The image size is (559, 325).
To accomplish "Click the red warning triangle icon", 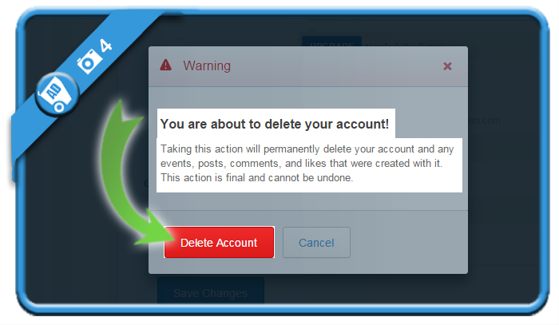I will [165, 65].
